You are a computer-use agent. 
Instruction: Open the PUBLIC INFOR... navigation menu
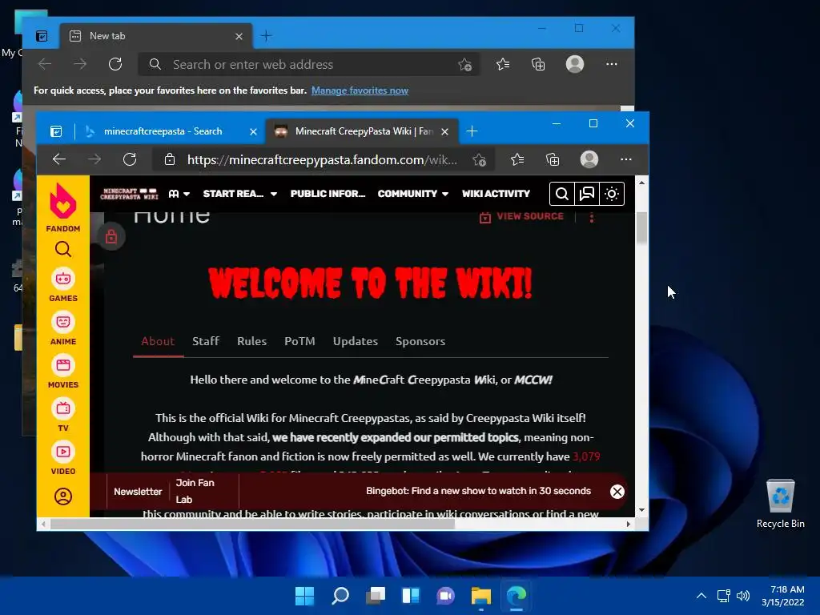click(x=328, y=194)
